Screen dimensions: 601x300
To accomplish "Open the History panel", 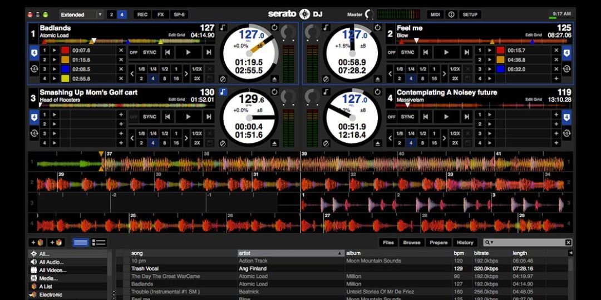I will tap(465, 242).
